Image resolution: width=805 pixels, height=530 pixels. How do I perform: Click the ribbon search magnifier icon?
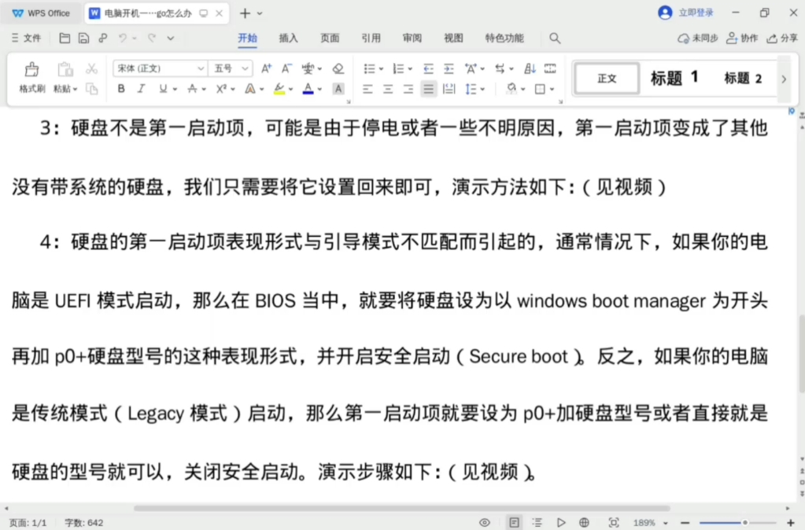(x=555, y=38)
